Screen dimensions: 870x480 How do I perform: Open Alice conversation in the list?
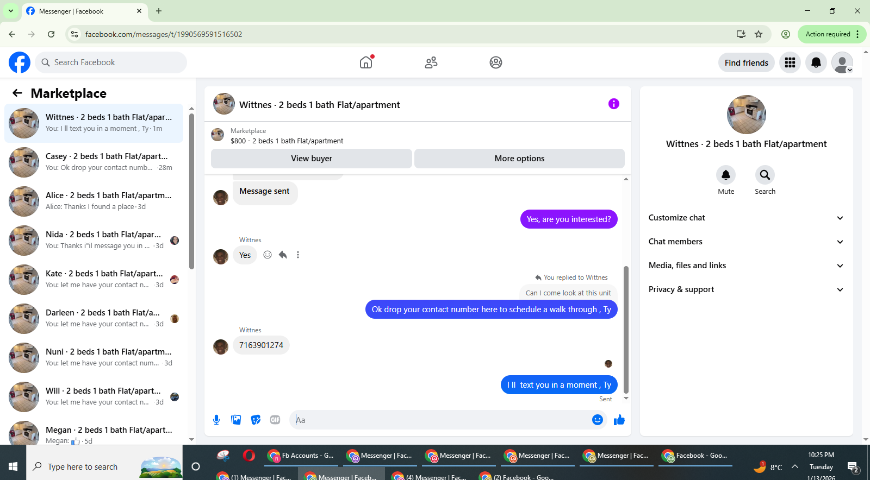[x=94, y=201]
